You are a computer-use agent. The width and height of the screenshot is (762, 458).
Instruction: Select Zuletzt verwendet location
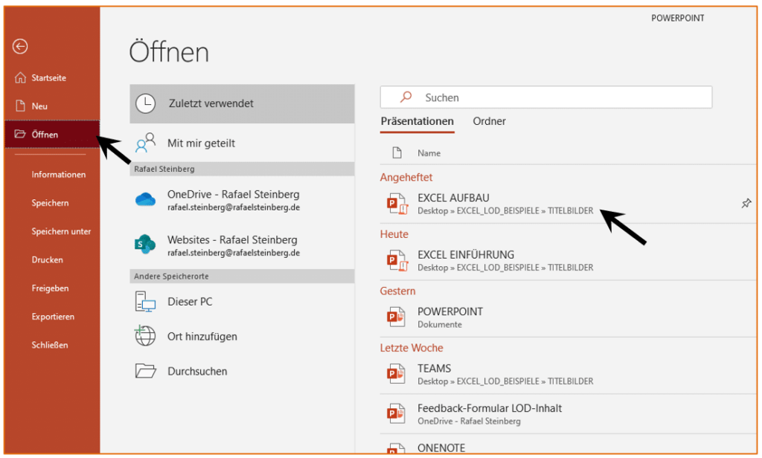point(242,103)
